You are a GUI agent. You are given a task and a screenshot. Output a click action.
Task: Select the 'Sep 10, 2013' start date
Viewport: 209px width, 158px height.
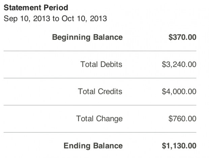click(x=27, y=19)
